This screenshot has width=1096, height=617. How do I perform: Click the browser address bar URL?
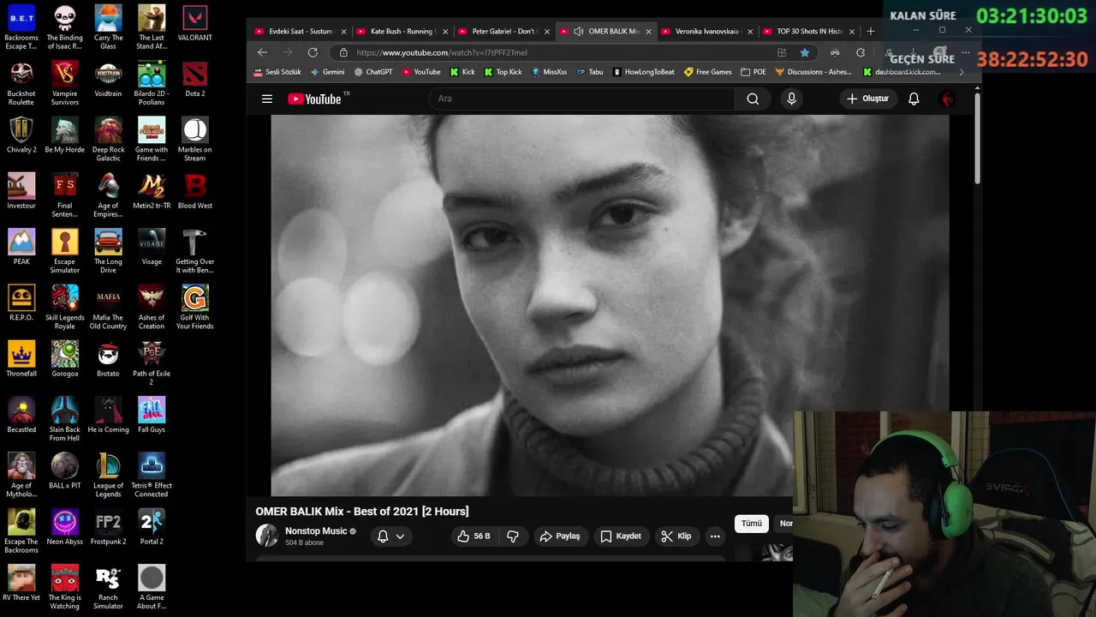click(x=442, y=52)
